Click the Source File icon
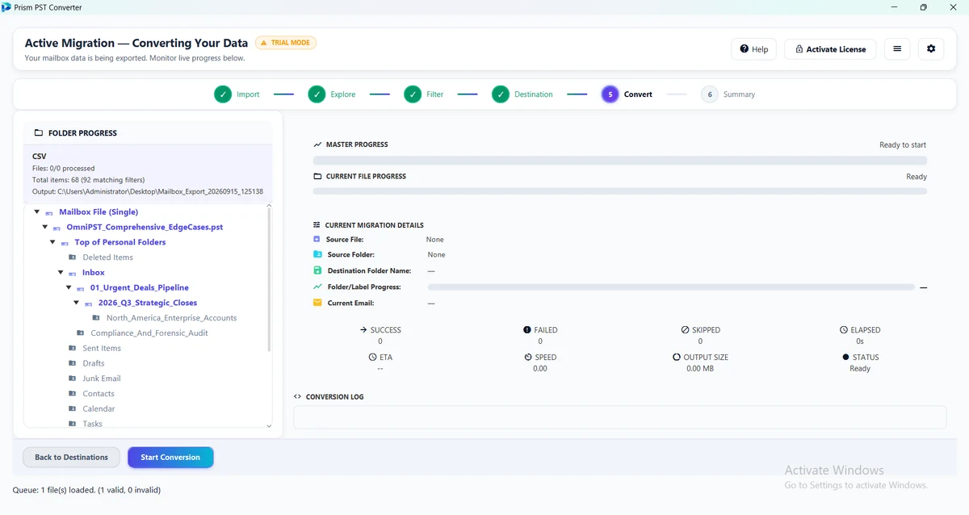This screenshot has width=969, height=515. [x=317, y=240]
